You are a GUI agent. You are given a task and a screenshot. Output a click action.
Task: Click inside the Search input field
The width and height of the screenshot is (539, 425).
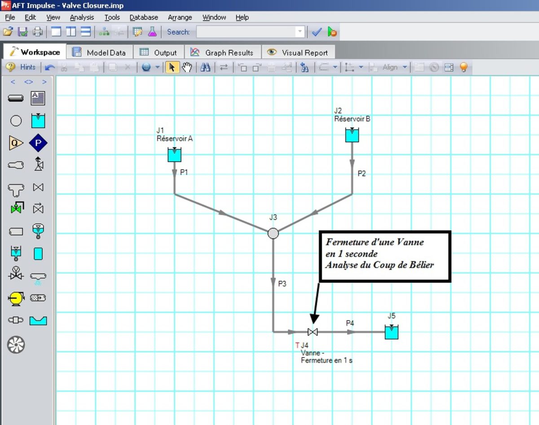click(x=245, y=32)
